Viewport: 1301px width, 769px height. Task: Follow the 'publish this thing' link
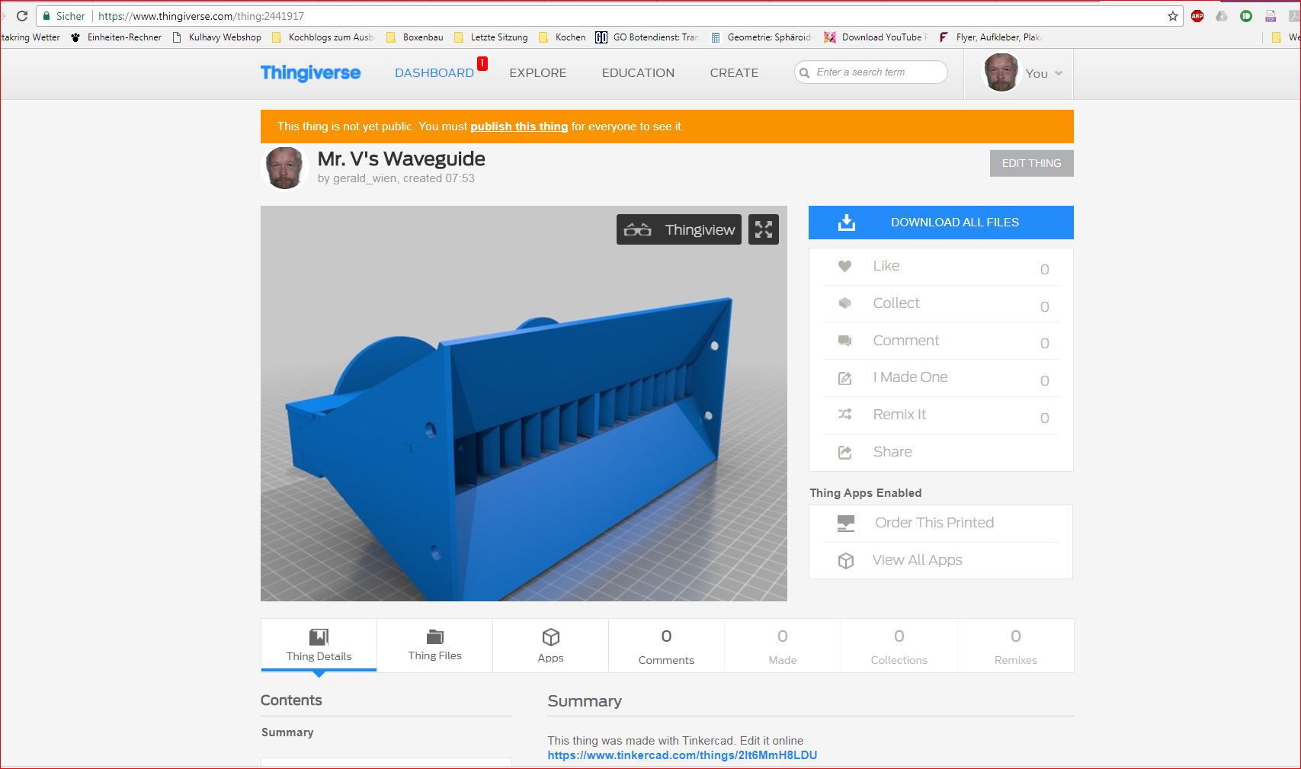click(519, 127)
